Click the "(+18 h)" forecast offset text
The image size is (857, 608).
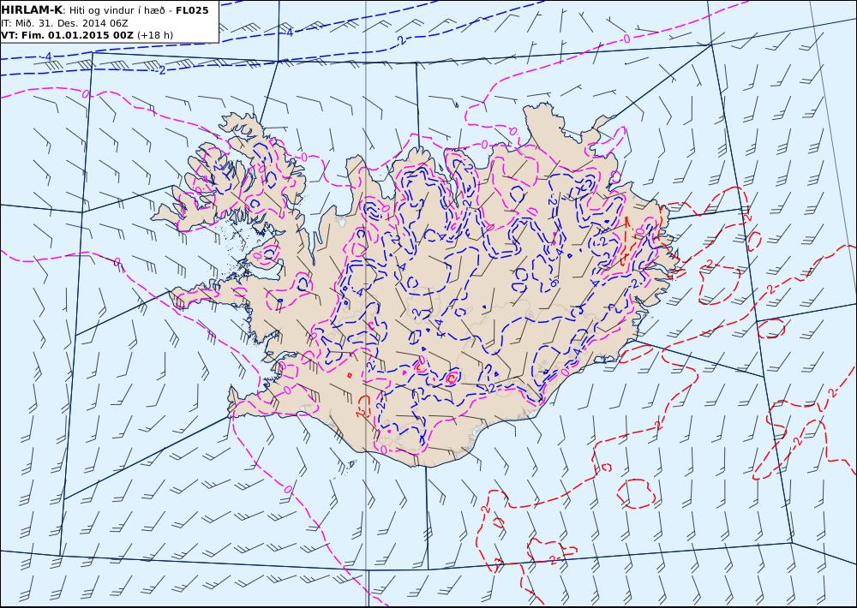pos(154,35)
